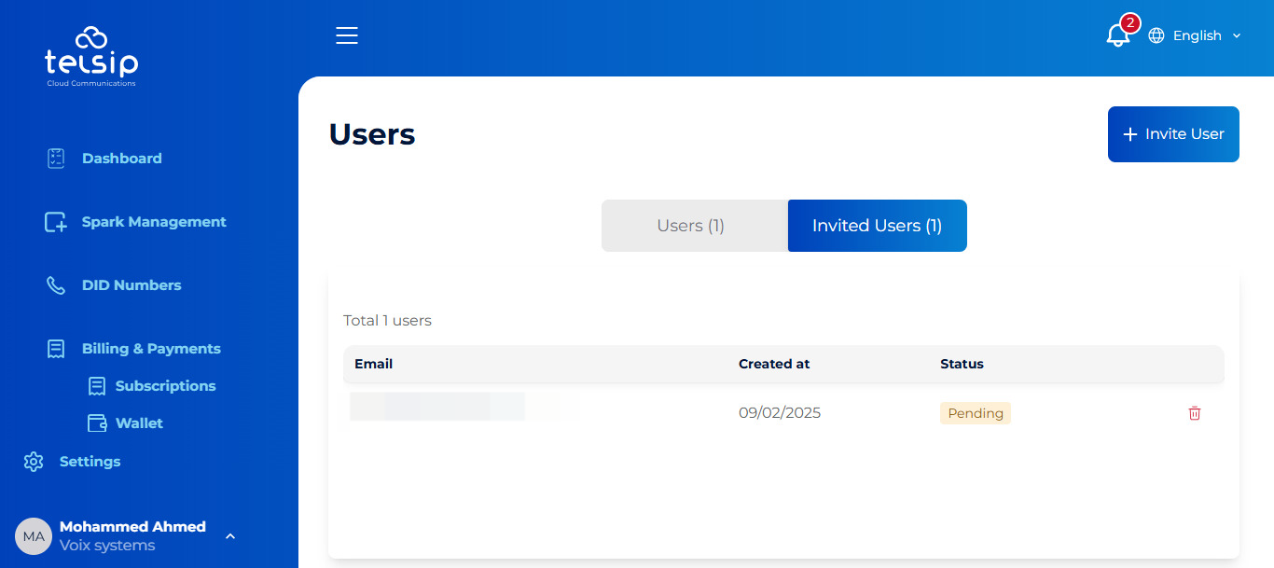Click the Wallet icon in sidebar
The height and width of the screenshot is (568, 1274).
click(x=96, y=423)
